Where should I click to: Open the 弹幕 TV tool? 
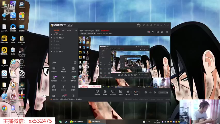(x=73, y=88)
